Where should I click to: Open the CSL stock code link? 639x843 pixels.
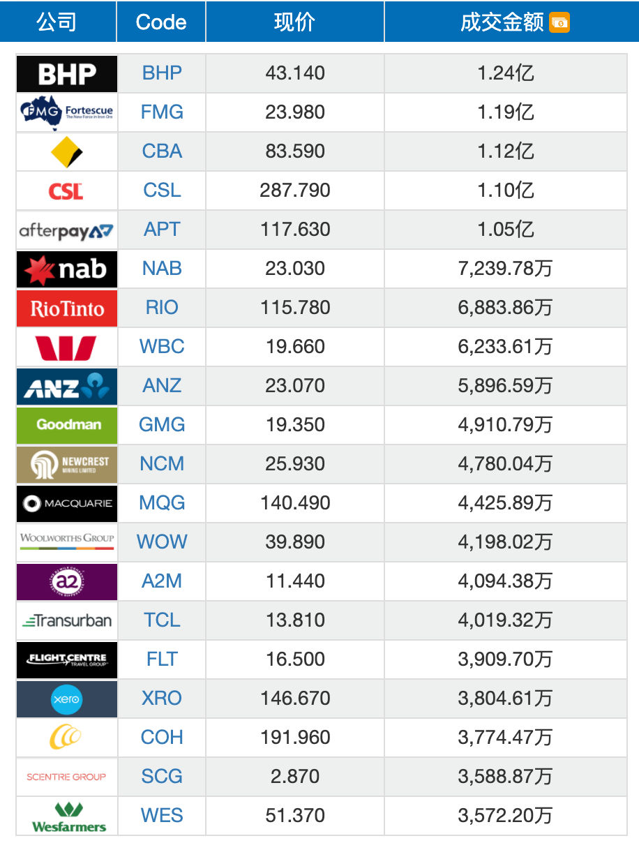(x=162, y=191)
